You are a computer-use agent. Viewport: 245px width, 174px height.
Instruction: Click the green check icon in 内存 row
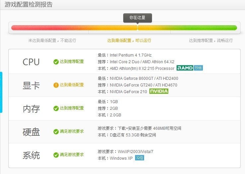[56, 108]
